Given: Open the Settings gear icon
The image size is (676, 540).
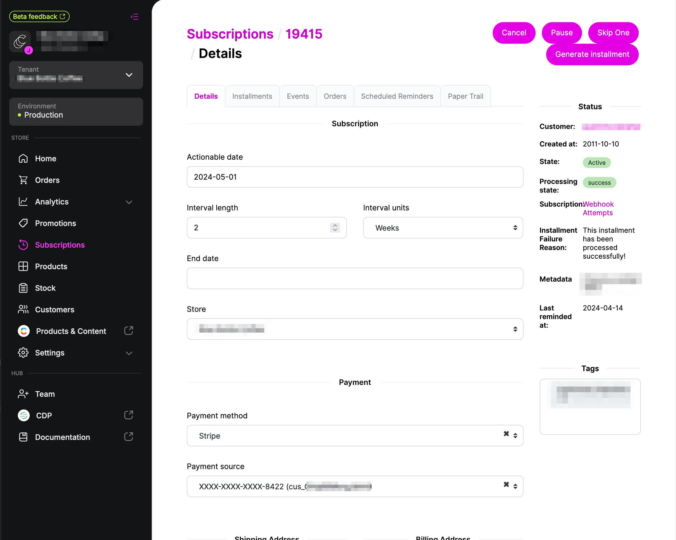Looking at the screenshot, I should 23,353.
